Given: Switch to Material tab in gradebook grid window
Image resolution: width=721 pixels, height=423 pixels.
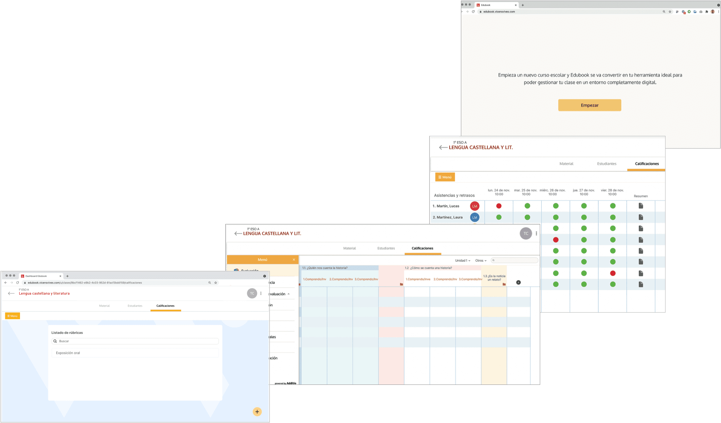Looking at the screenshot, I should [350, 248].
